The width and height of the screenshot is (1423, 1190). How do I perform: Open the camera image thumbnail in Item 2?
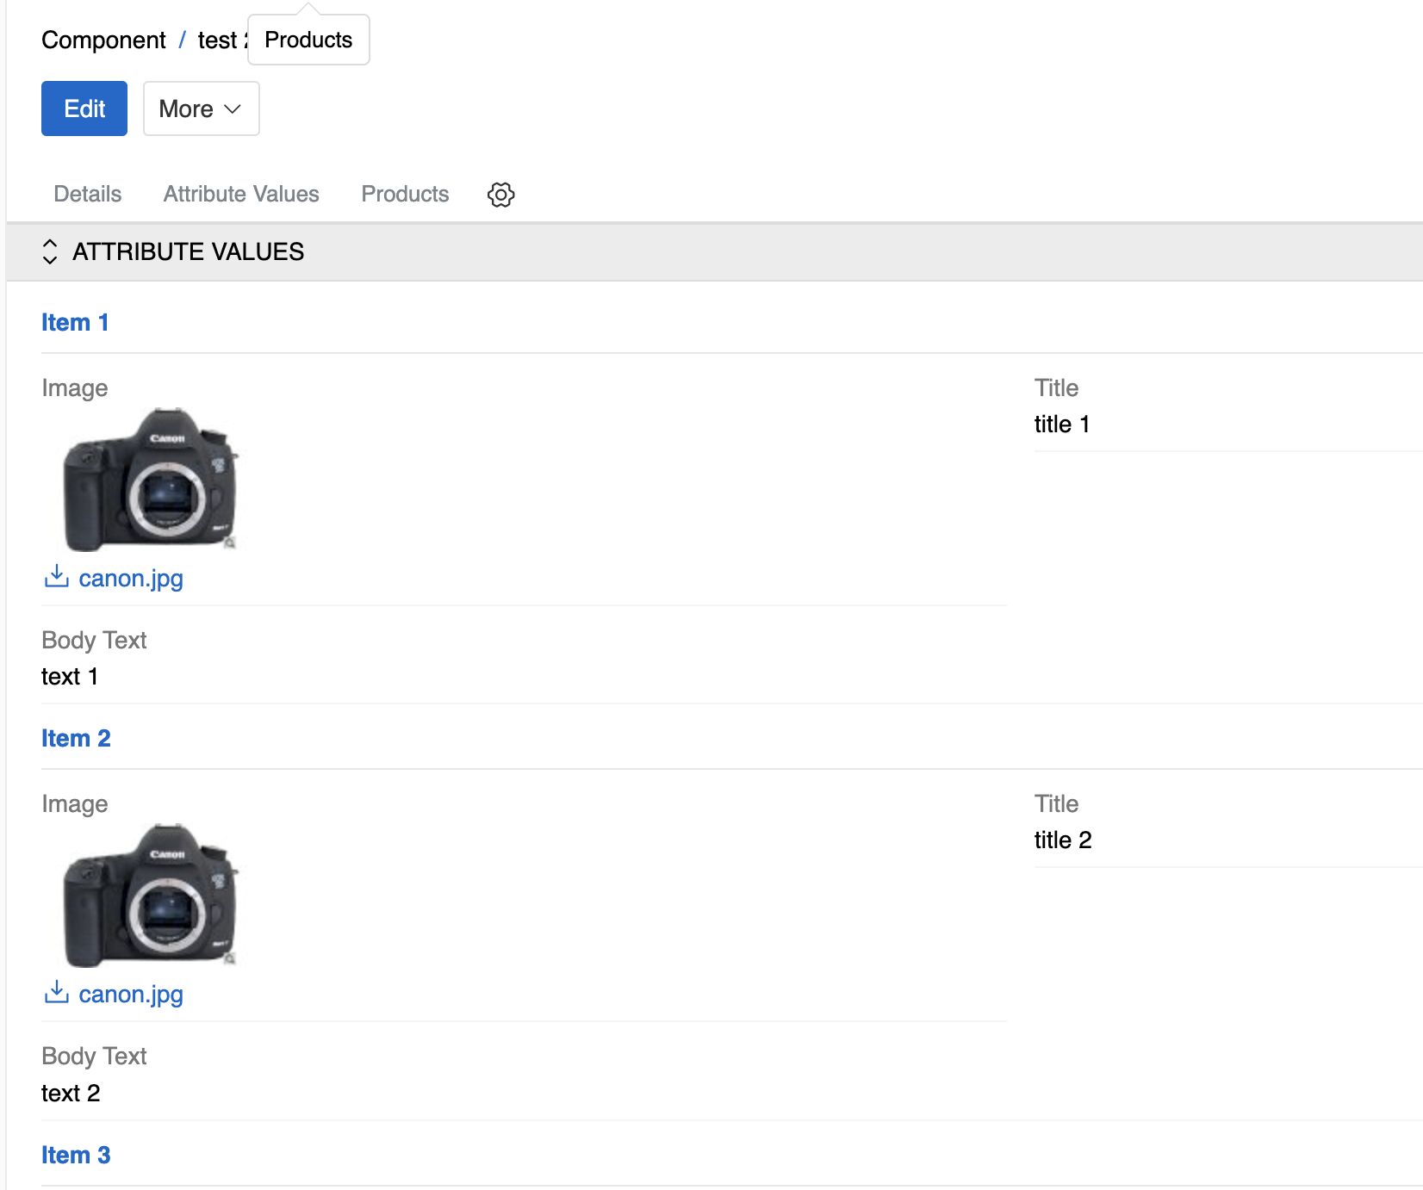(x=150, y=896)
